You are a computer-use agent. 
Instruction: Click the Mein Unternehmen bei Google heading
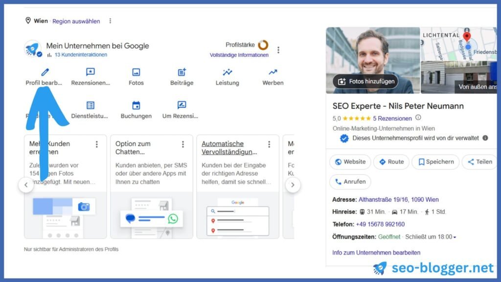click(x=97, y=46)
